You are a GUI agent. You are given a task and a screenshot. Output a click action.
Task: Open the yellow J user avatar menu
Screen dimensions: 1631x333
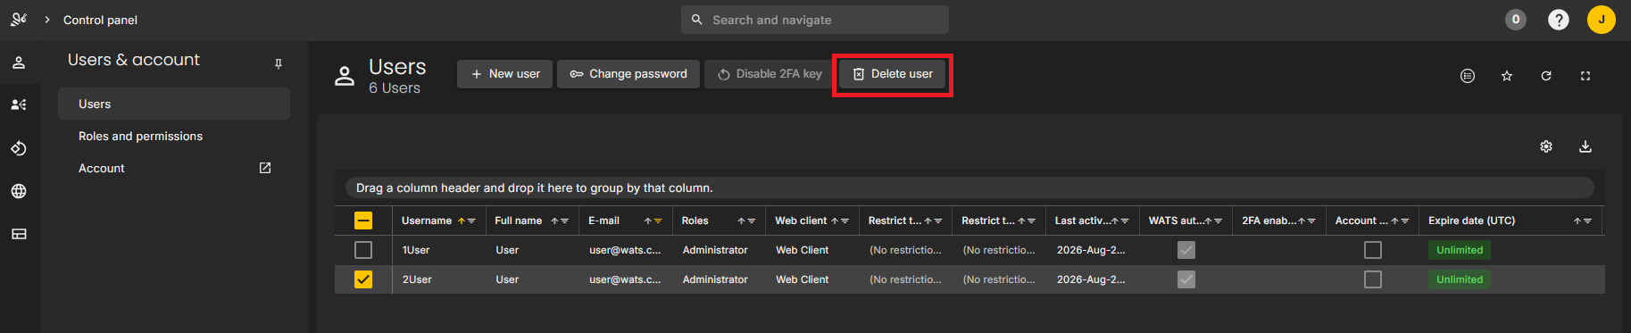click(1602, 20)
